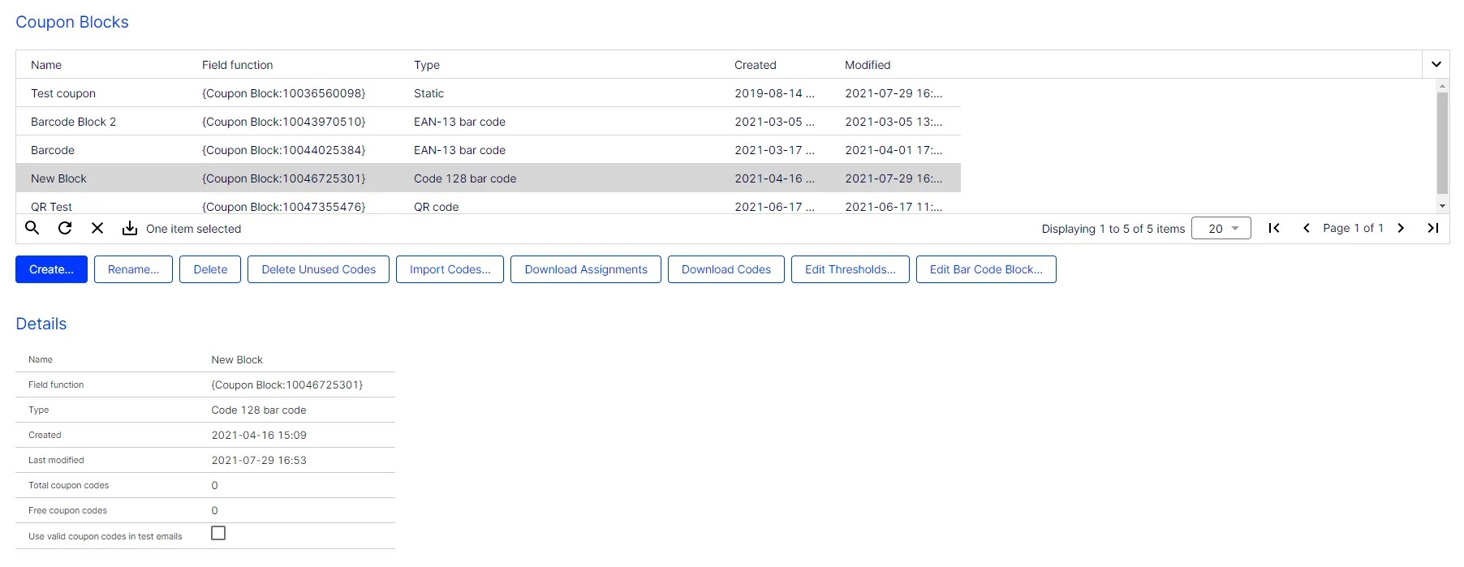Select the 'New Block' row in table

(x=488, y=178)
